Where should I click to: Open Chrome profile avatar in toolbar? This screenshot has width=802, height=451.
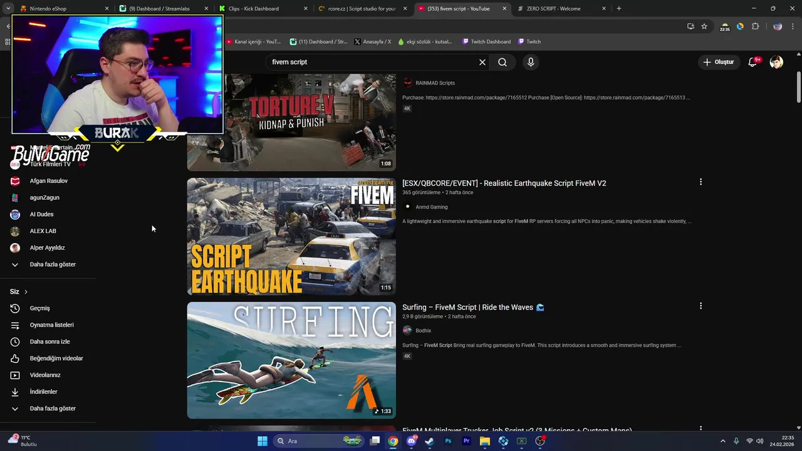tap(778, 26)
